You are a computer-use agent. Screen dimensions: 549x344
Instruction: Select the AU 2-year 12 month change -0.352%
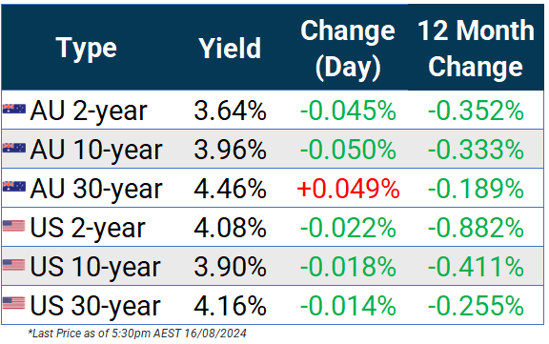pos(476,111)
